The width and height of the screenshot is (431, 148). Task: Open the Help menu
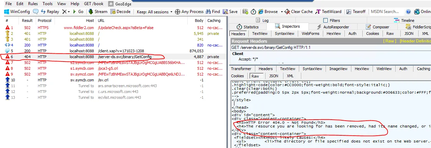pyautogui.click(x=75, y=4)
